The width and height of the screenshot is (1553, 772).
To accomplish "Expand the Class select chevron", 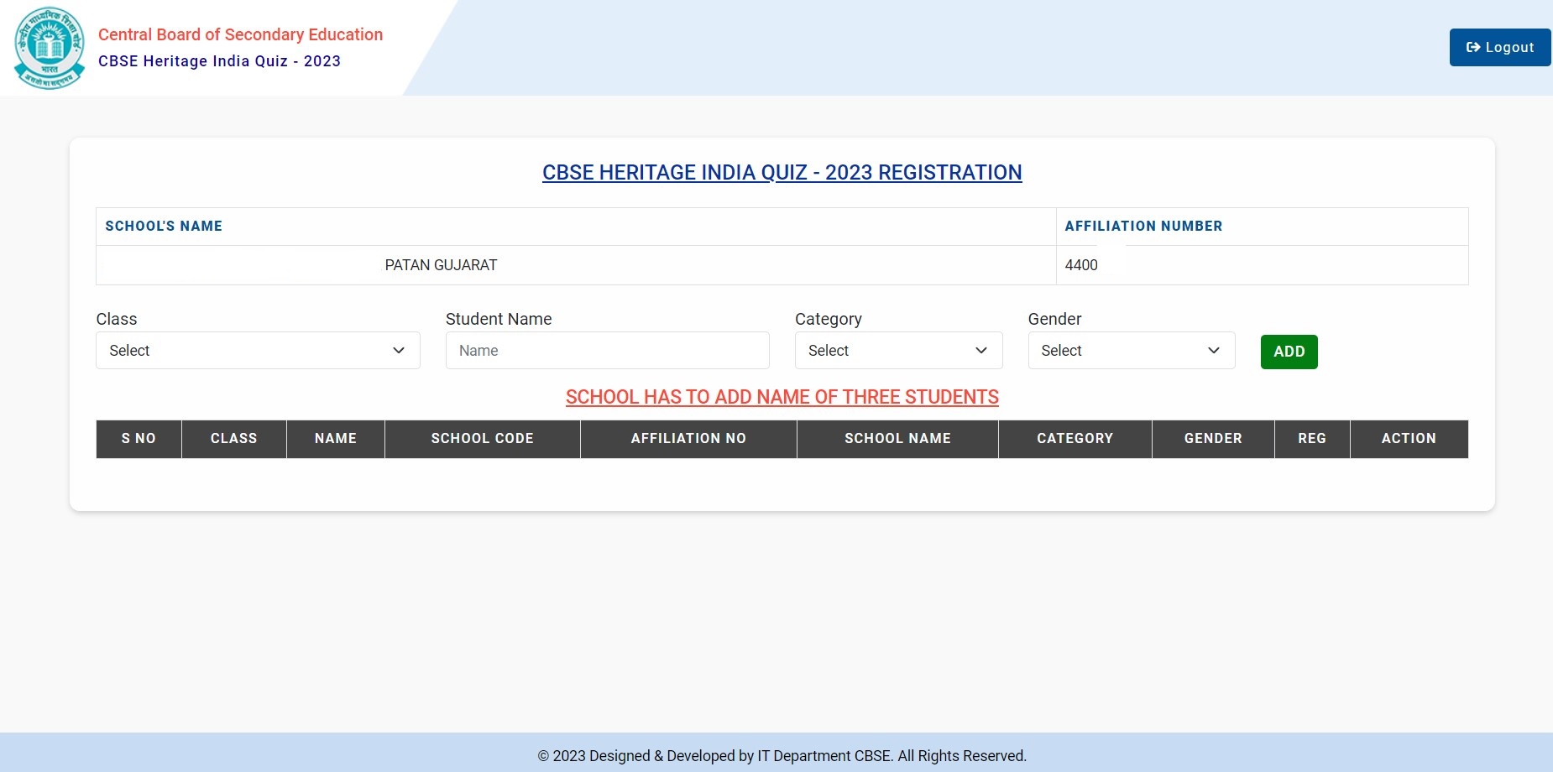I will [x=398, y=350].
